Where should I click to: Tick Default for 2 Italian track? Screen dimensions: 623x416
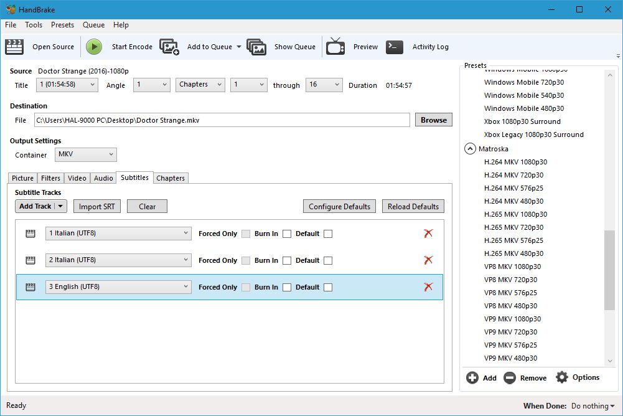pos(328,261)
